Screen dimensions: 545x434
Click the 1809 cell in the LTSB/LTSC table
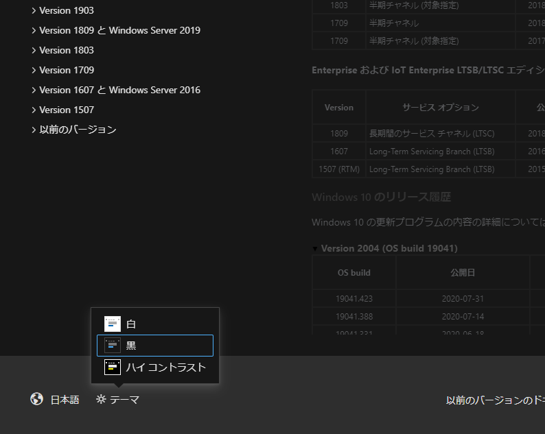coord(339,133)
